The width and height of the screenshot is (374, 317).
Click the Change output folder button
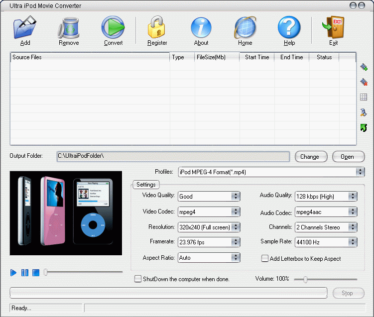point(309,157)
